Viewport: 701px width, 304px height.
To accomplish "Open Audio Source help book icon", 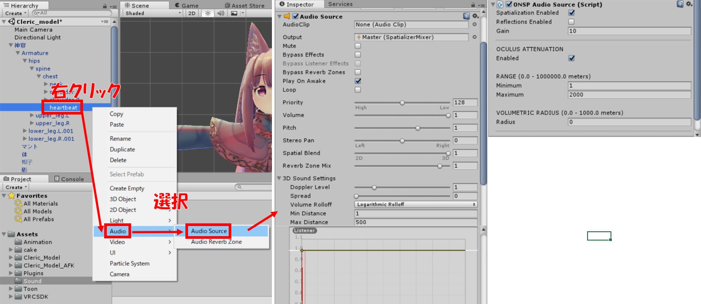I will pos(466,16).
